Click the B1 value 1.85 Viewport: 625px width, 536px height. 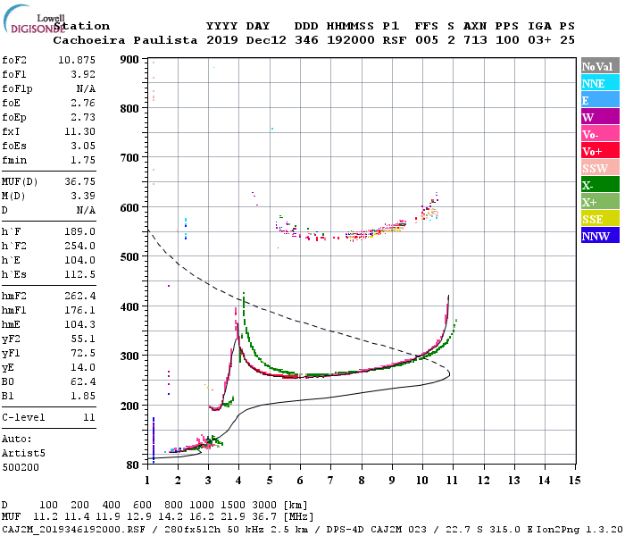83,396
